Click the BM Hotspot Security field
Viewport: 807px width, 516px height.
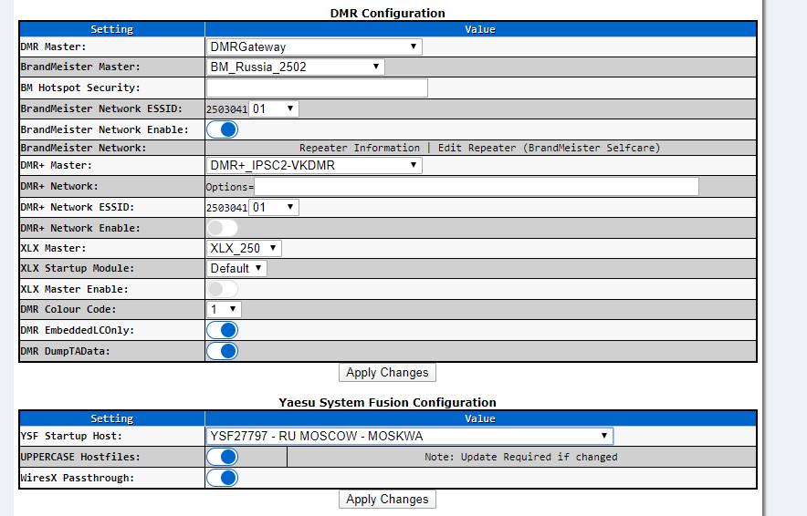tap(317, 88)
